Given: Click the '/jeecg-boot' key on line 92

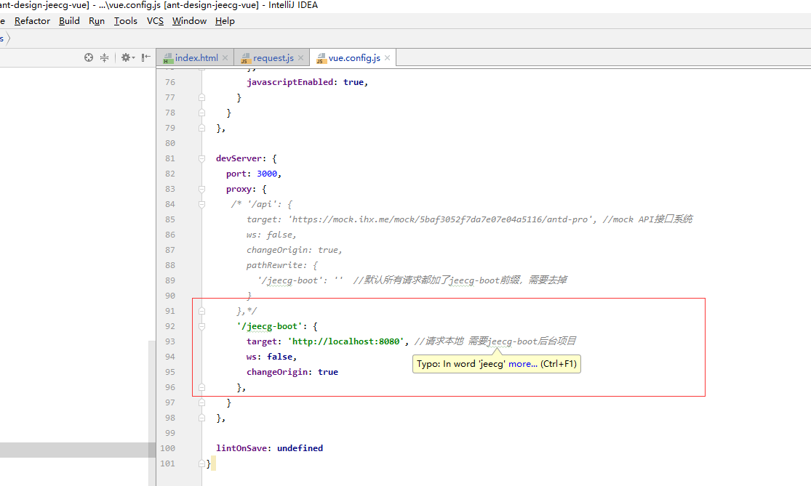Looking at the screenshot, I should [269, 326].
